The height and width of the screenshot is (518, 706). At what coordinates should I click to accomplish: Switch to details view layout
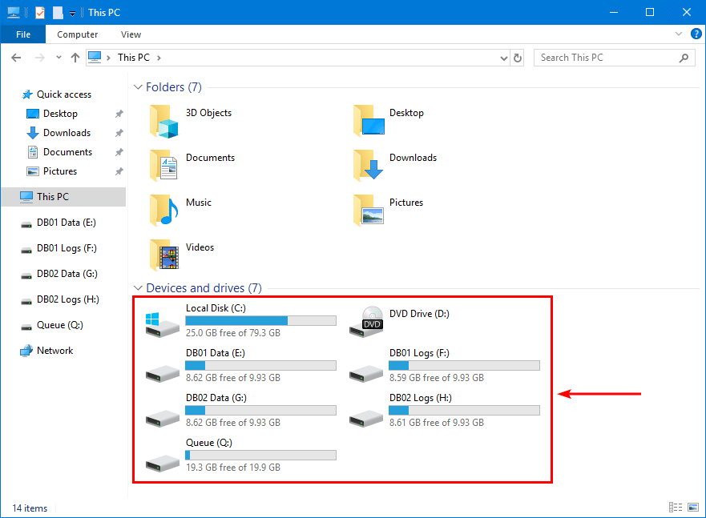click(674, 508)
